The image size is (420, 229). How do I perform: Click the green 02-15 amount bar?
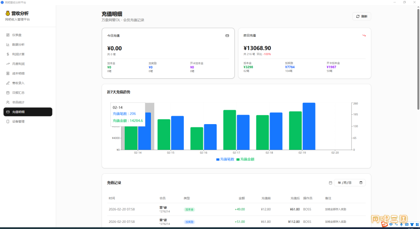tap(164, 134)
